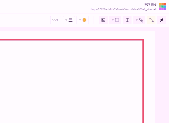Pick the Text tool
The height and width of the screenshot is (123, 169).
tap(127, 20)
